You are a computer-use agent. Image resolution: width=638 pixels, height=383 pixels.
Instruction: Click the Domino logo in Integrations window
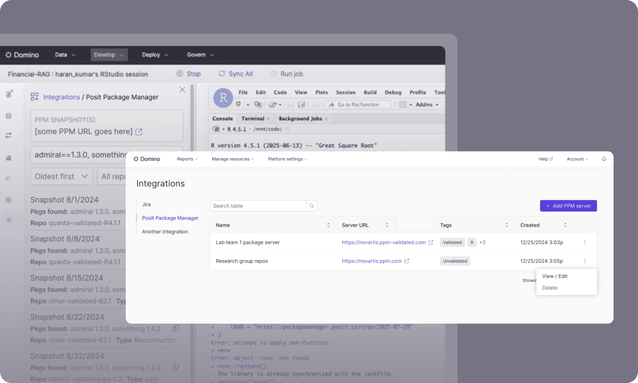click(x=147, y=159)
